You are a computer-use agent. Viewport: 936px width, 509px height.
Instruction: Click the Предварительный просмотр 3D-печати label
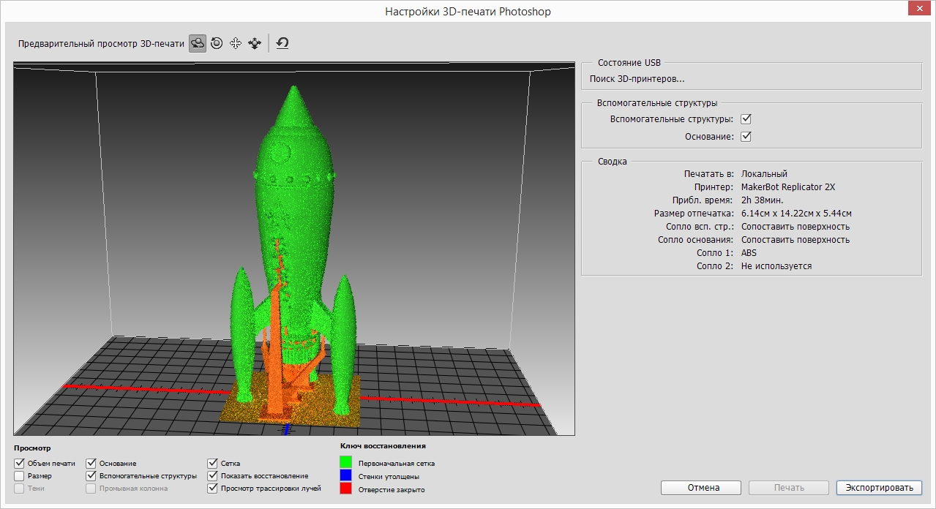[x=101, y=44]
